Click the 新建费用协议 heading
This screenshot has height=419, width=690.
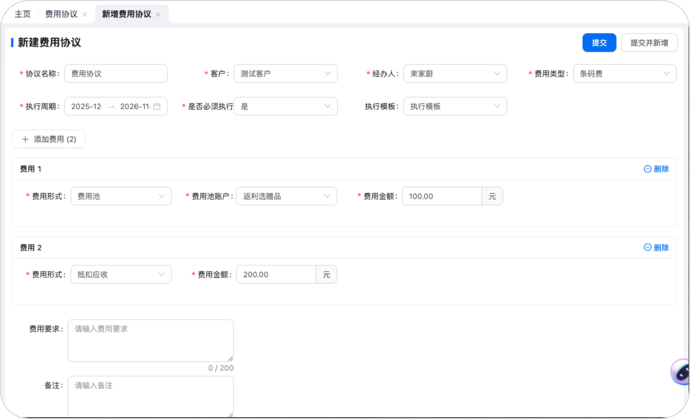[49, 42]
